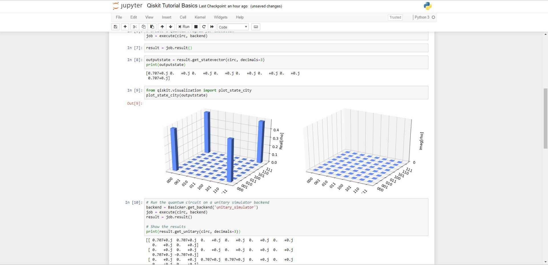
Task: Click the Imag[rho] city plot
Action: (364, 151)
